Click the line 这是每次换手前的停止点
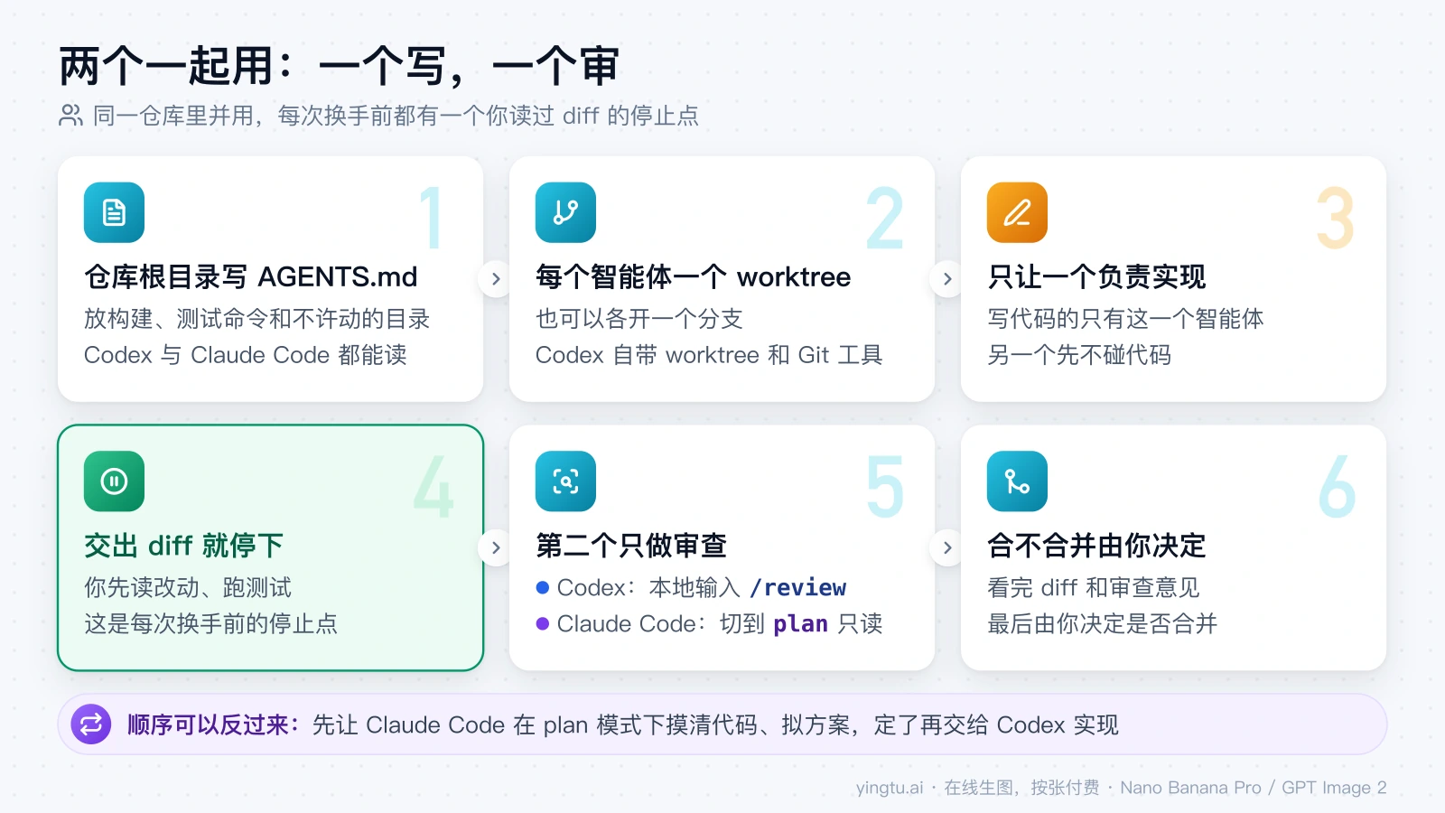Image resolution: width=1445 pixels, height=813 pixels. point(210,624)
